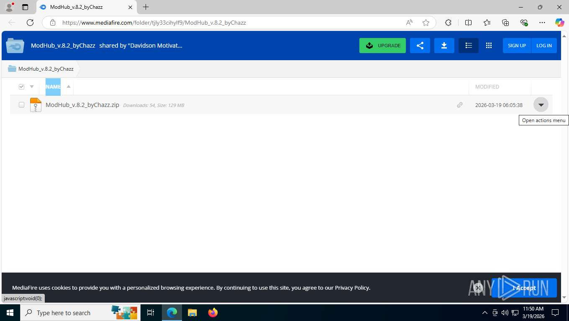
Task: Sort files by MODIFIED column
Action: (487, 87)
